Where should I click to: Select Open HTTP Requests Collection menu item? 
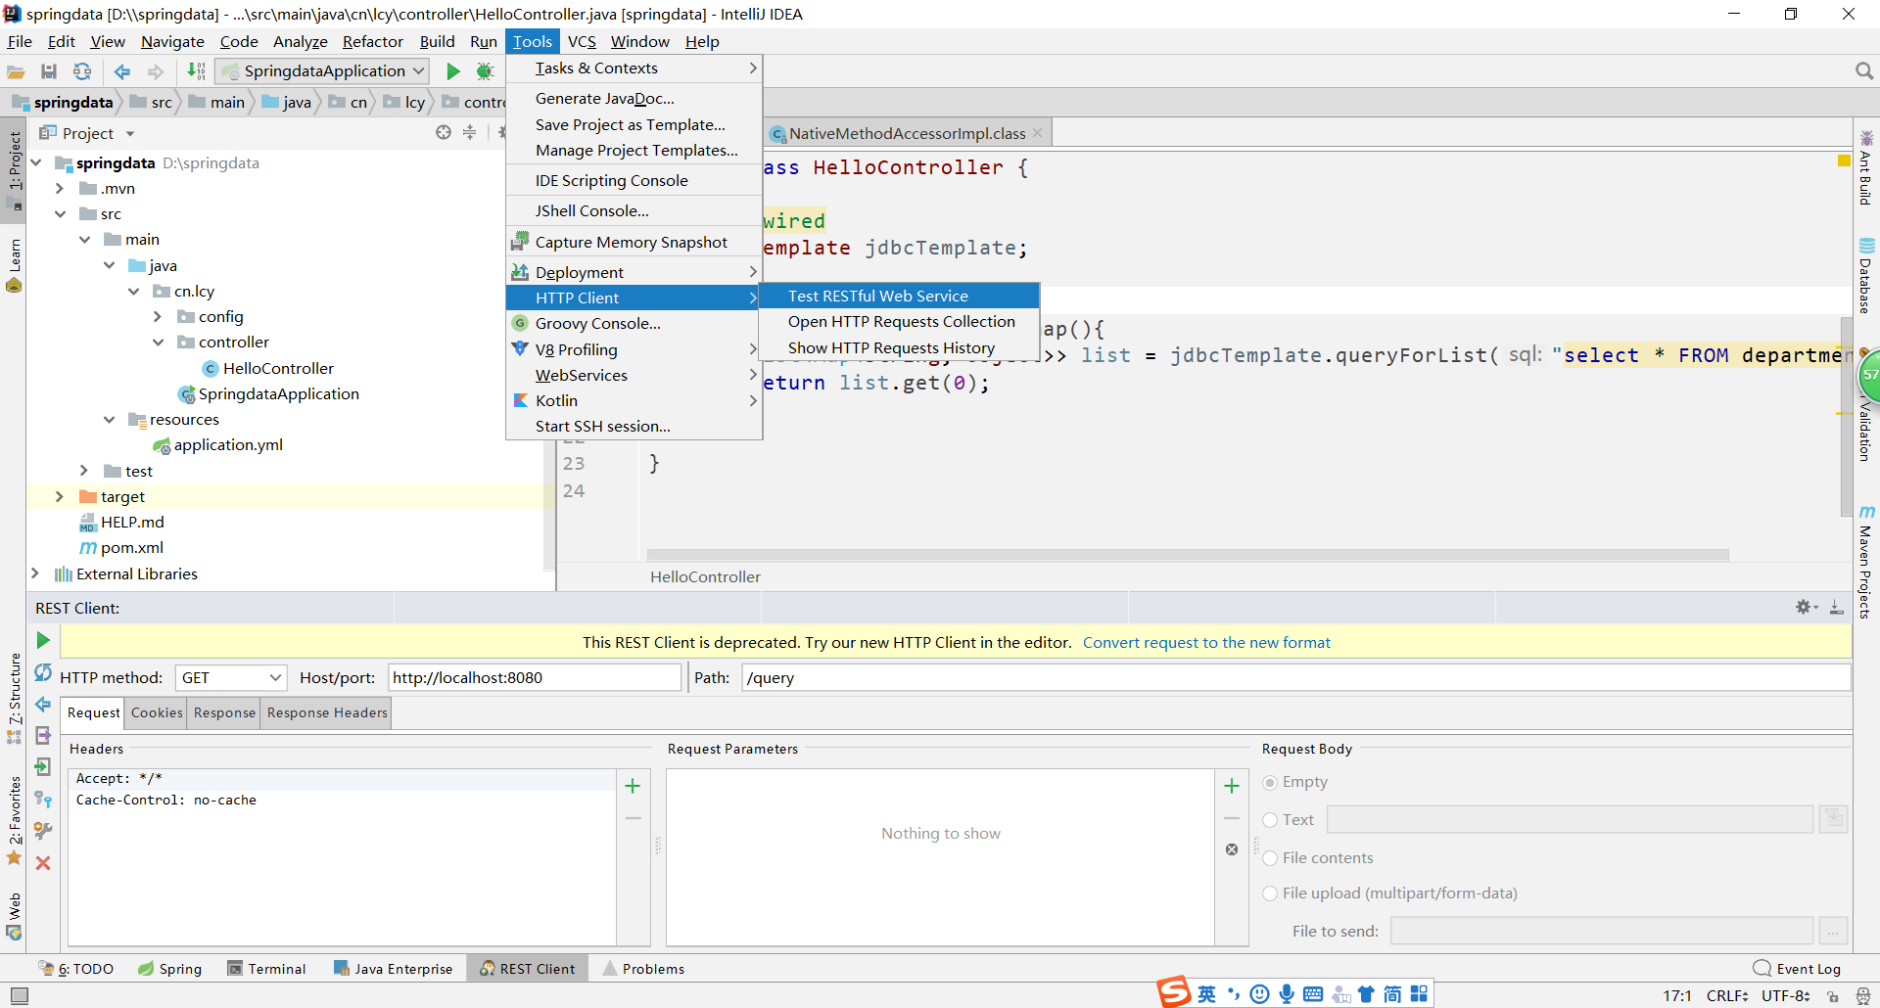click(901, 322)
